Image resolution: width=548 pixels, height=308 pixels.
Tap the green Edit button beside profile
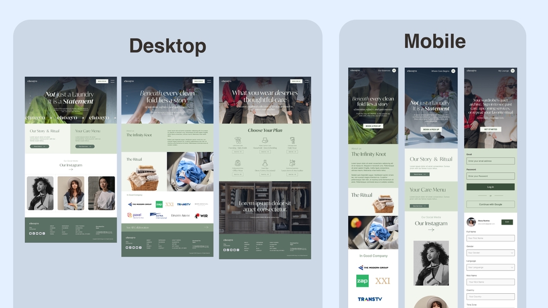click(x=507, y=222)
